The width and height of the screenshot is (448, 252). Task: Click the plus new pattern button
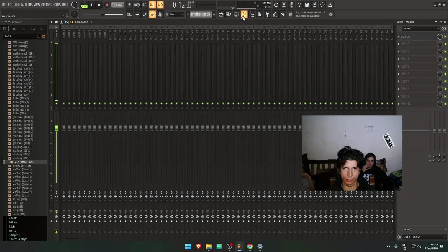[214, 14]
